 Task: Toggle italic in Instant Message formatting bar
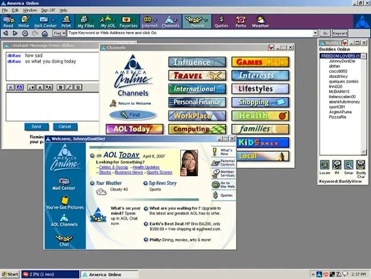69,87
